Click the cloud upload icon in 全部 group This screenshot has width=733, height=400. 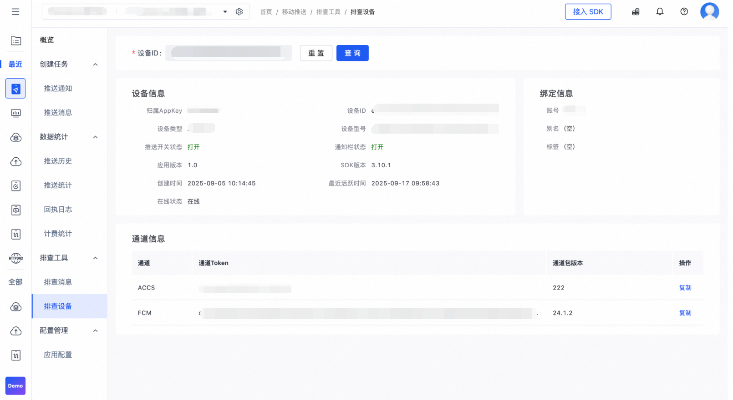[x=16, y=331]
